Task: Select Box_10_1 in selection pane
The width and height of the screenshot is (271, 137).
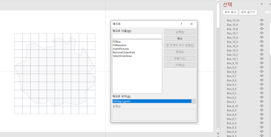Action: [232, 59]
